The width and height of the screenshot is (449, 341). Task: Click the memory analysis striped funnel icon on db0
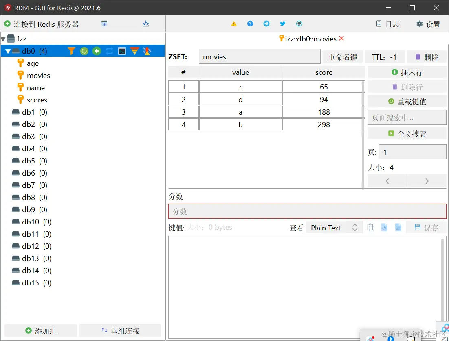click(134, 51)
